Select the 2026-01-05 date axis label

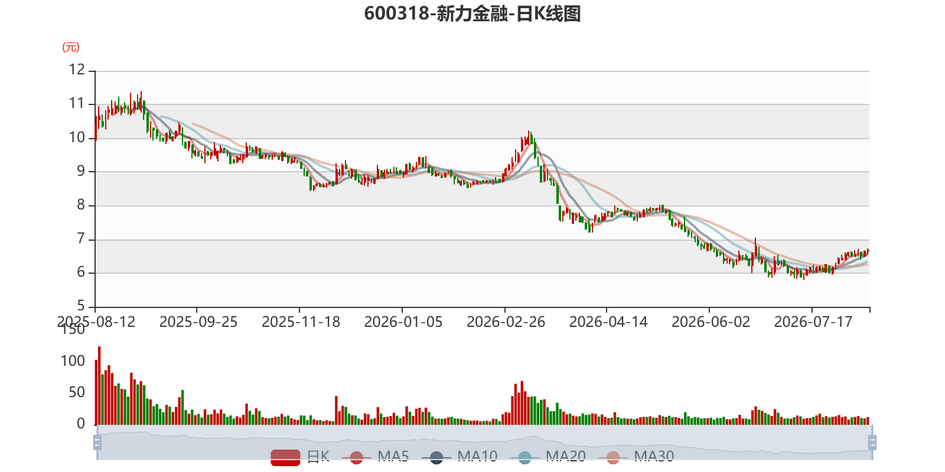pyautogui.click(x=403, y=322)
